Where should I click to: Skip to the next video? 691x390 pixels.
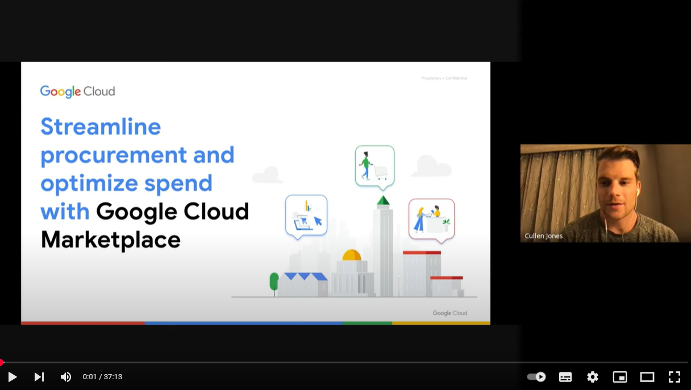pos(39,377)
